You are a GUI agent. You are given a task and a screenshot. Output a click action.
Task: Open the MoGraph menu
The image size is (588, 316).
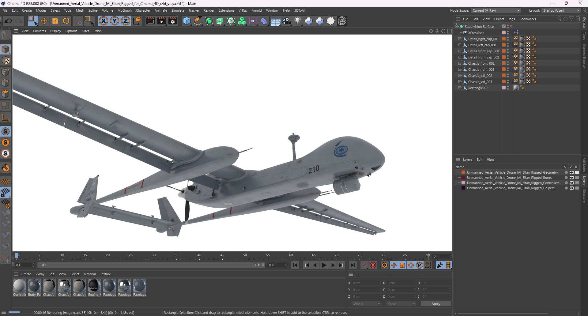click(124, 10)
